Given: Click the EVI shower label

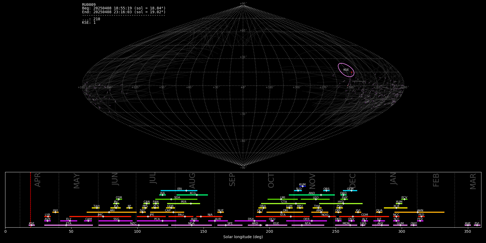Looking at the screenshot, I should click(x=477, y=224).
